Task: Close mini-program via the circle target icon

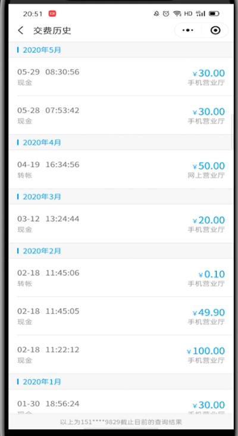Action: click(215, 30)
